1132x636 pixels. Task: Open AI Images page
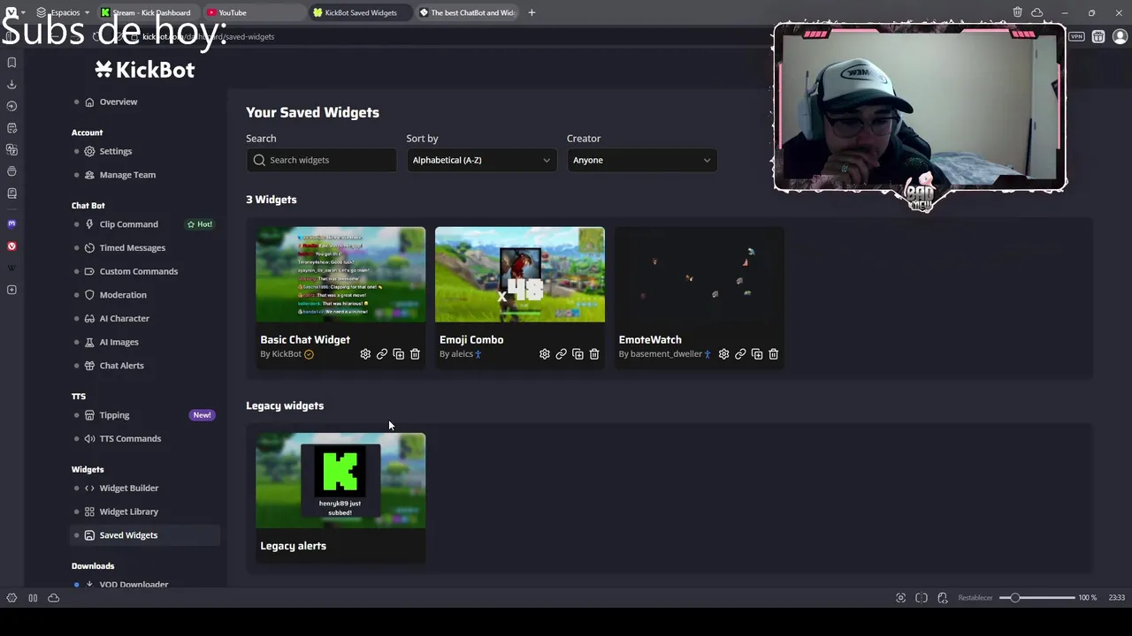[x=119, y=342]
